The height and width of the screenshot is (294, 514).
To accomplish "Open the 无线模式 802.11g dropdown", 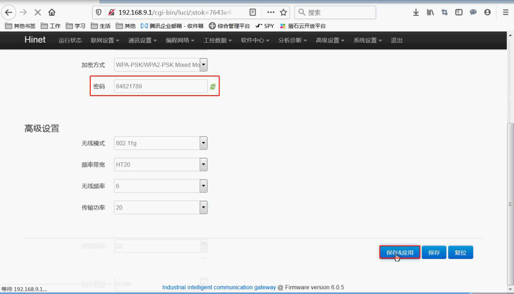I will point(203,143).
